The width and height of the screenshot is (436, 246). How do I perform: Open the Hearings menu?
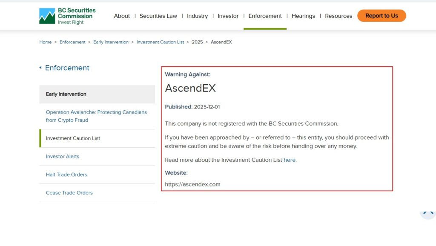click(303, 16)
